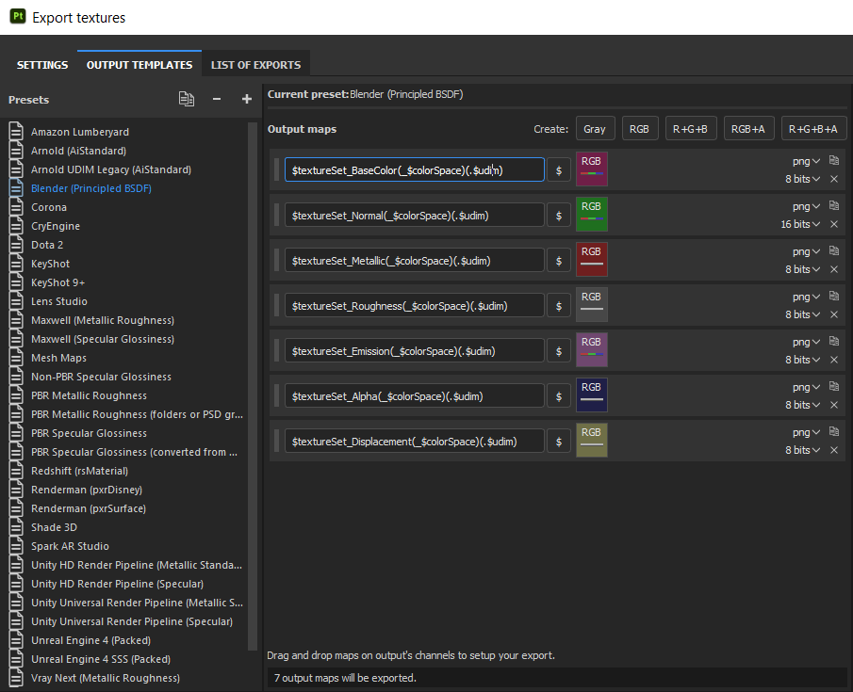The width and height of the screenshot is (853, 692).
Task: Duplicate the selected preset with the copy icon
Action: pyautogui.click(x=187, y=99)
